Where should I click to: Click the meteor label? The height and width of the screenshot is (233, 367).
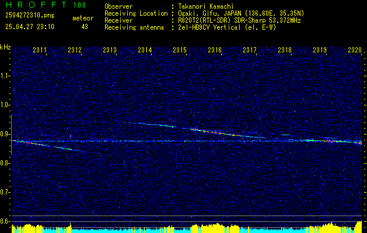coord(83,18)
